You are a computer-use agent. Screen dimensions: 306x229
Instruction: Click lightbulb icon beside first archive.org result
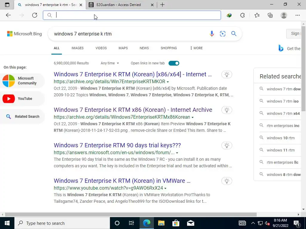point(227,74)
